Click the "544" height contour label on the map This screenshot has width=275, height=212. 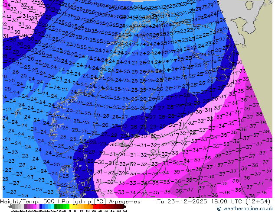click(x=138, y=7)
